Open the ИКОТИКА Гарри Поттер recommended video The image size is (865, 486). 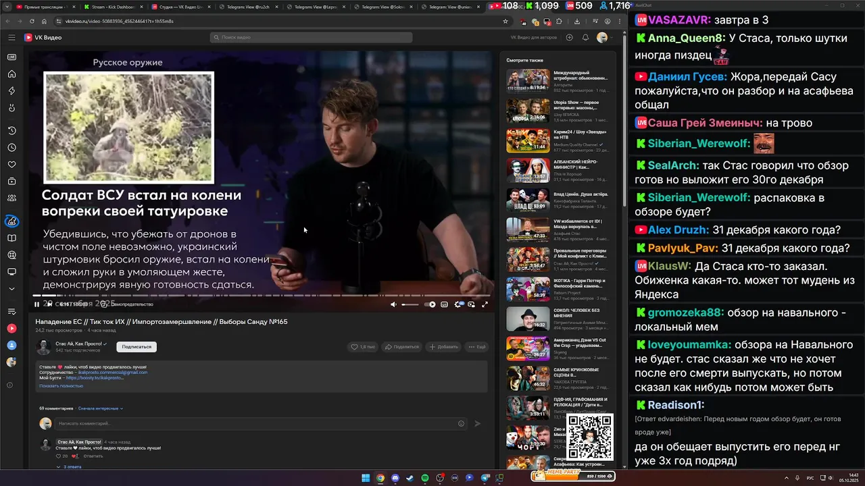pos(528,289)
